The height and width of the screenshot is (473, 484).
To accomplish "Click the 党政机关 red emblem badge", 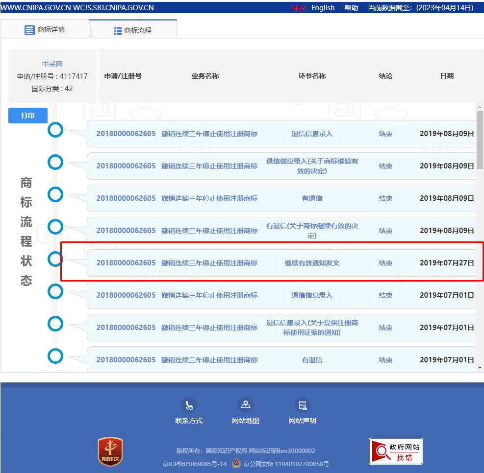I will 110,451.
